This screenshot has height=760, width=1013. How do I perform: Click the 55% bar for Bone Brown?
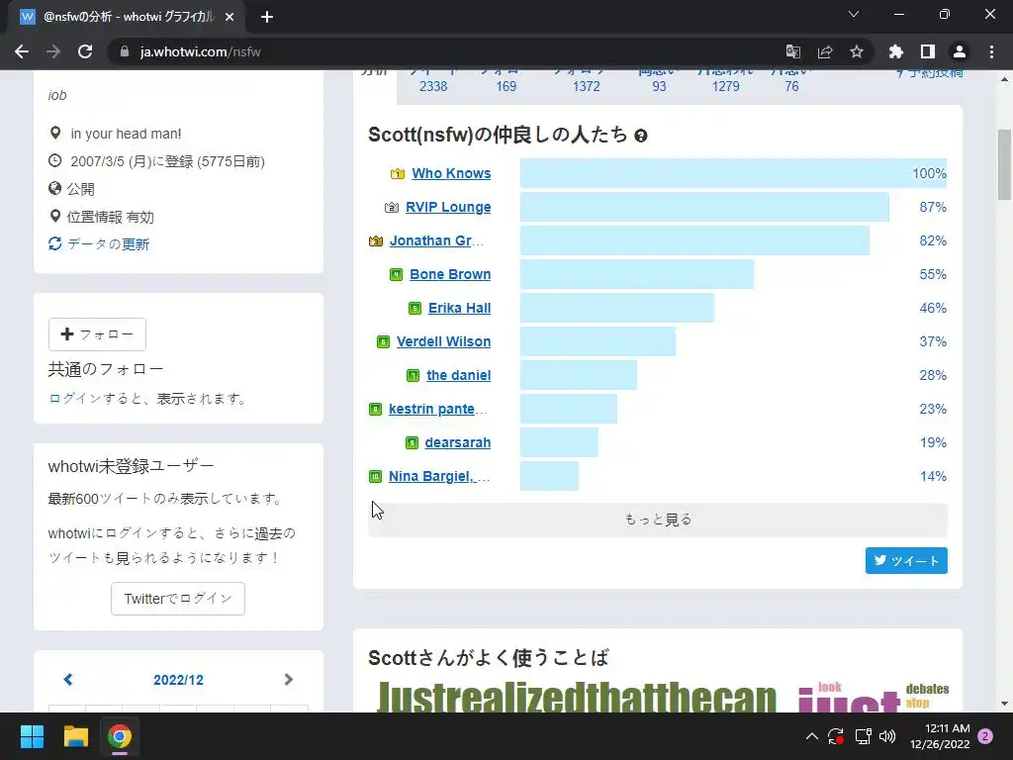637,274
